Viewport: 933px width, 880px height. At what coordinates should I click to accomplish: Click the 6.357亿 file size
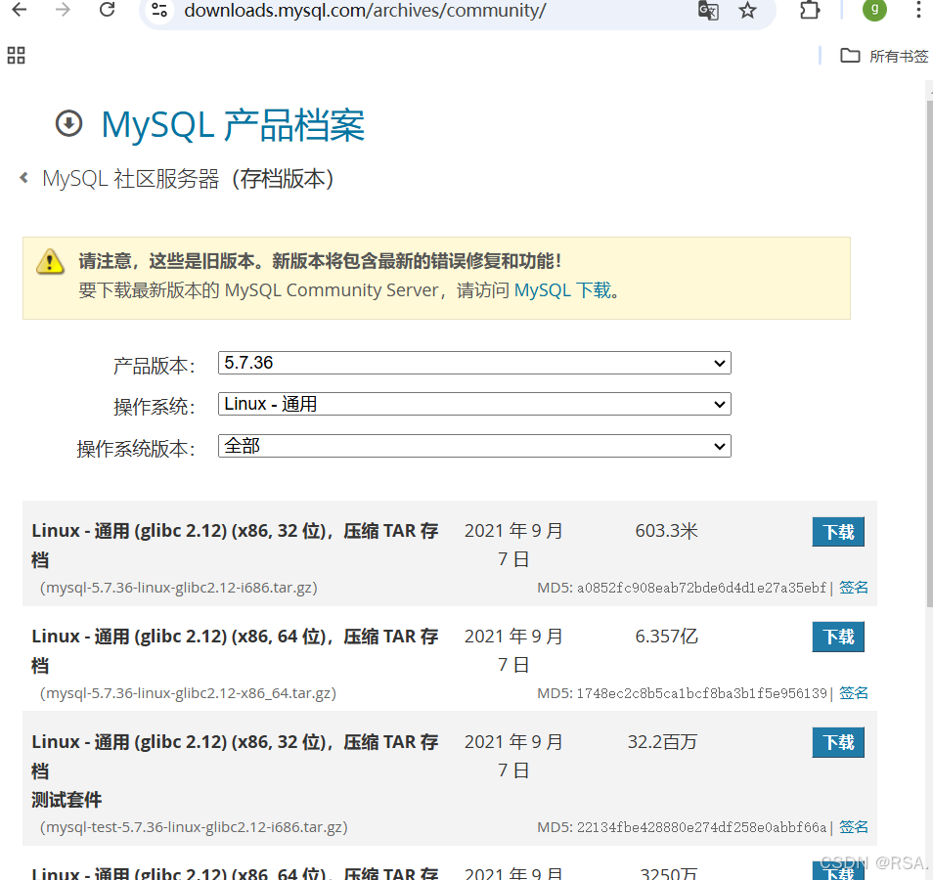tap(666, 637)
